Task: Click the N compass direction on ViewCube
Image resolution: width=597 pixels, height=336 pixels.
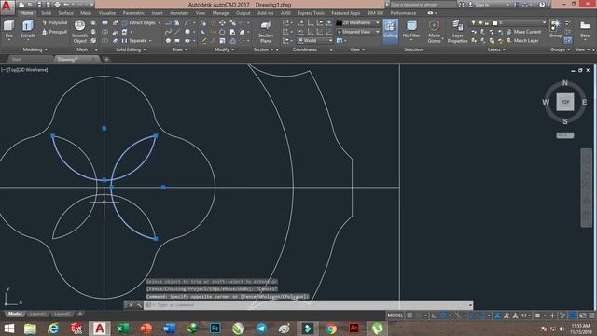Action: click(565, 83)
